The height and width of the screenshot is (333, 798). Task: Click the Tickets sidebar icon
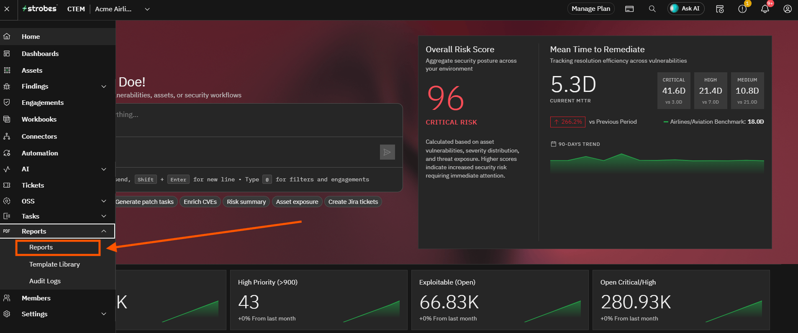pos(7,185)
